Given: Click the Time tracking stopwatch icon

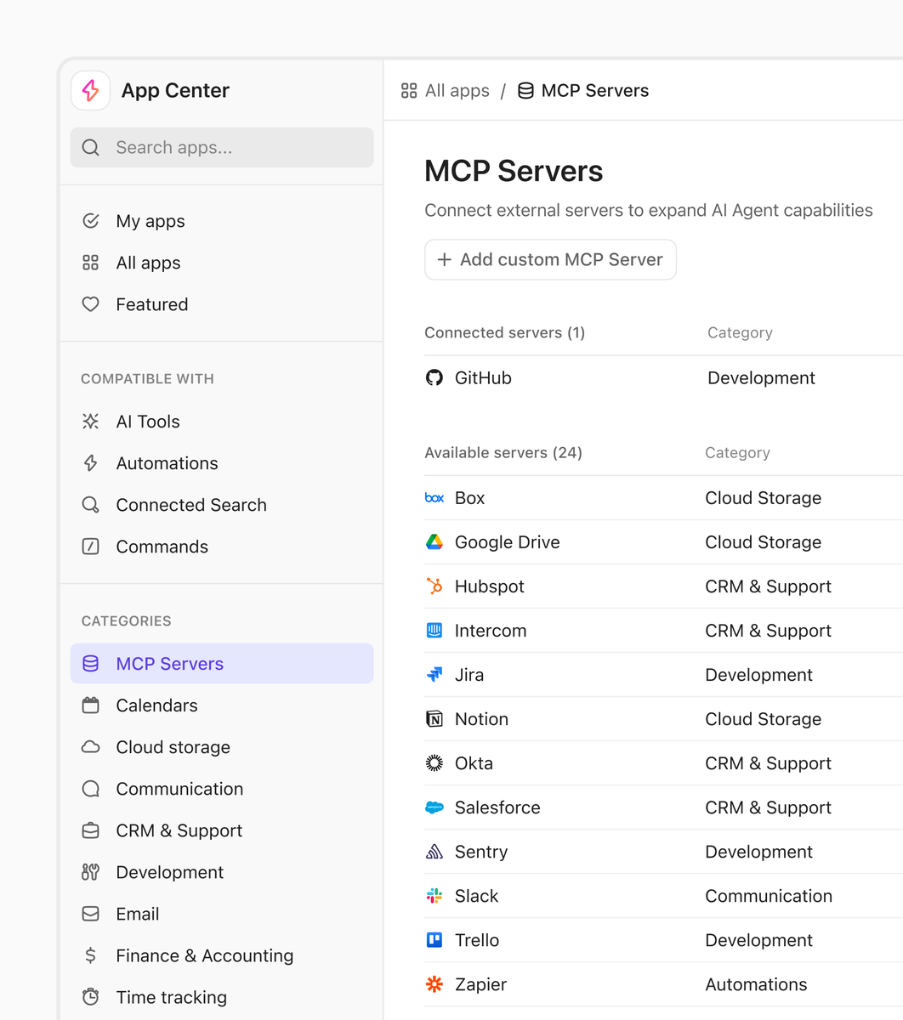Looking at the screenshot, I should click(x=91, y=997).
